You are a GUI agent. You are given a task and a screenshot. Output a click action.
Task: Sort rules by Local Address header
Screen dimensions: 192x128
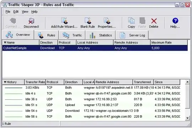(95, 43)
